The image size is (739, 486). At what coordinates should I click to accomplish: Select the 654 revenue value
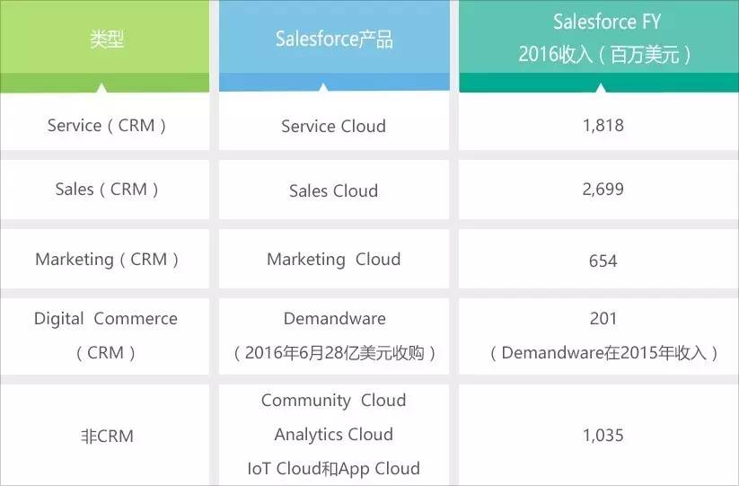(603, 260)
